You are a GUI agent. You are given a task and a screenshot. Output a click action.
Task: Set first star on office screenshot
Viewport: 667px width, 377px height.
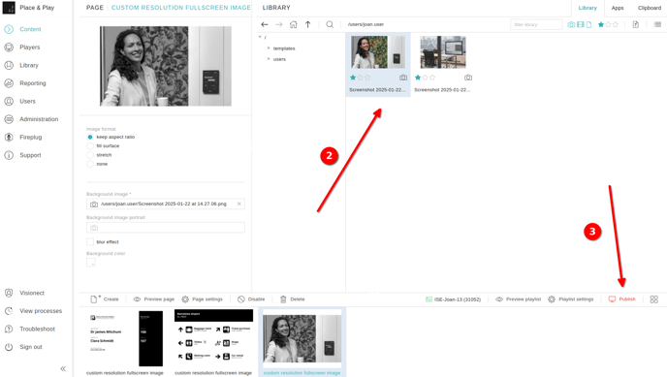[418, 78]
